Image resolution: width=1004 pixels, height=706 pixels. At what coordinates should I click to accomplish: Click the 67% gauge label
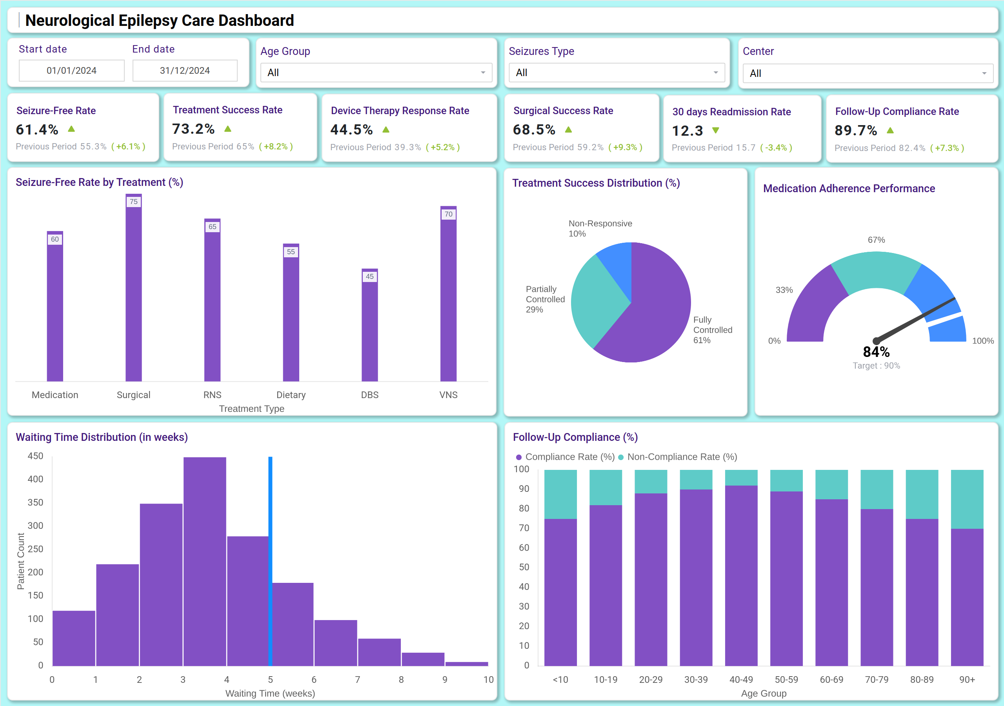click(x=876, y=240)
